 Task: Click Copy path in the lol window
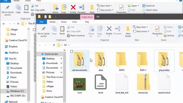pyautogui.click(x=74, y=31)
